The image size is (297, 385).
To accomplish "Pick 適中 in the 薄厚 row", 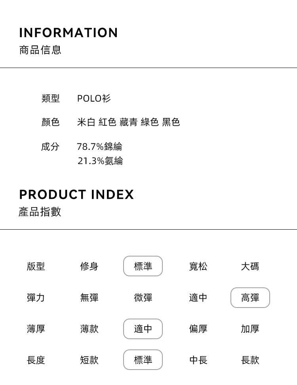I will pos(143,329).
